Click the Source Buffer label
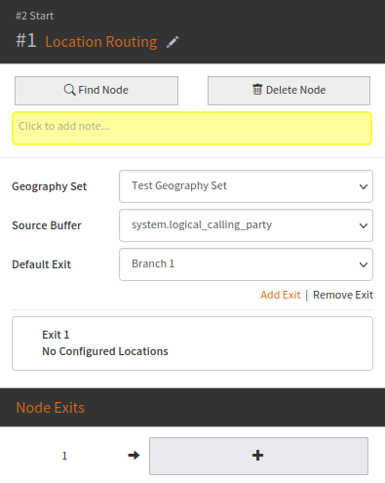 (47, 225)
